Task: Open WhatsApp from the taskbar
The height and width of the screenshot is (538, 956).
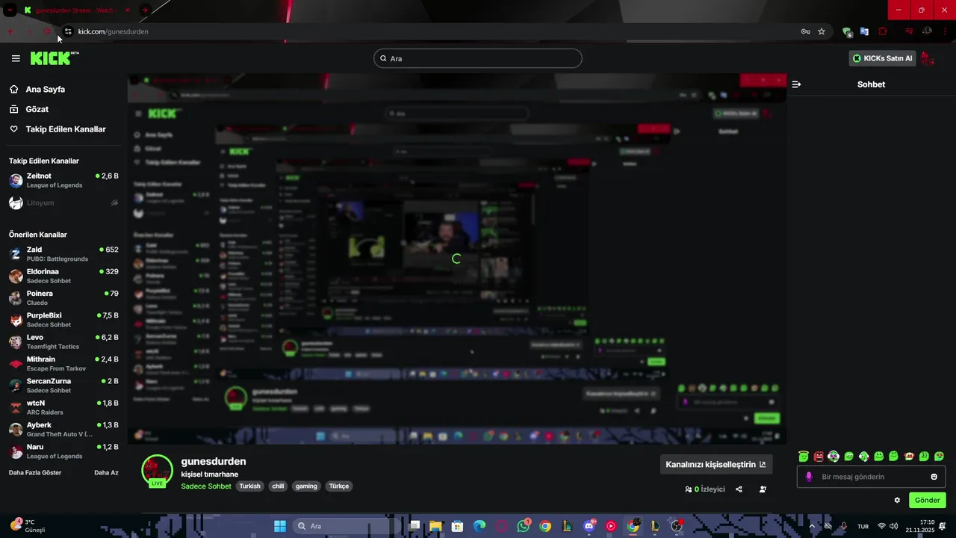Action: click(x=523, y=526)
